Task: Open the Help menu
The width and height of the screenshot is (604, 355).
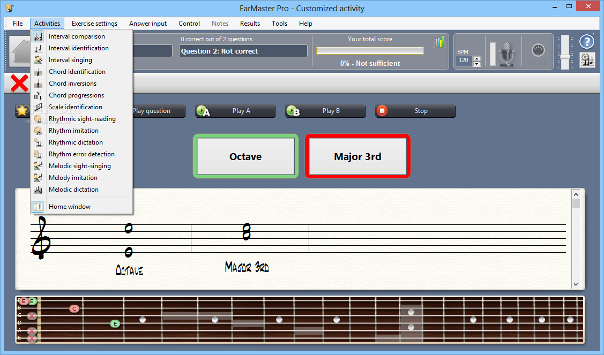Action: pos(305,24)
